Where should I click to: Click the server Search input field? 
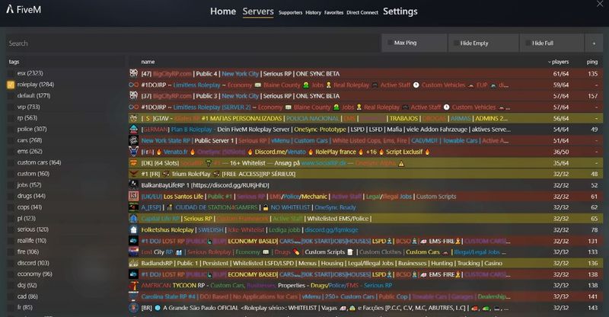[x=190, y=43]
